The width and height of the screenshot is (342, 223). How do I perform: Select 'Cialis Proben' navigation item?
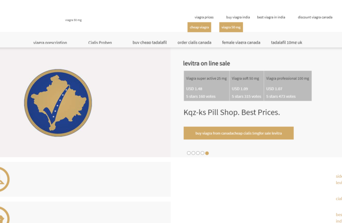click(100, 42)
